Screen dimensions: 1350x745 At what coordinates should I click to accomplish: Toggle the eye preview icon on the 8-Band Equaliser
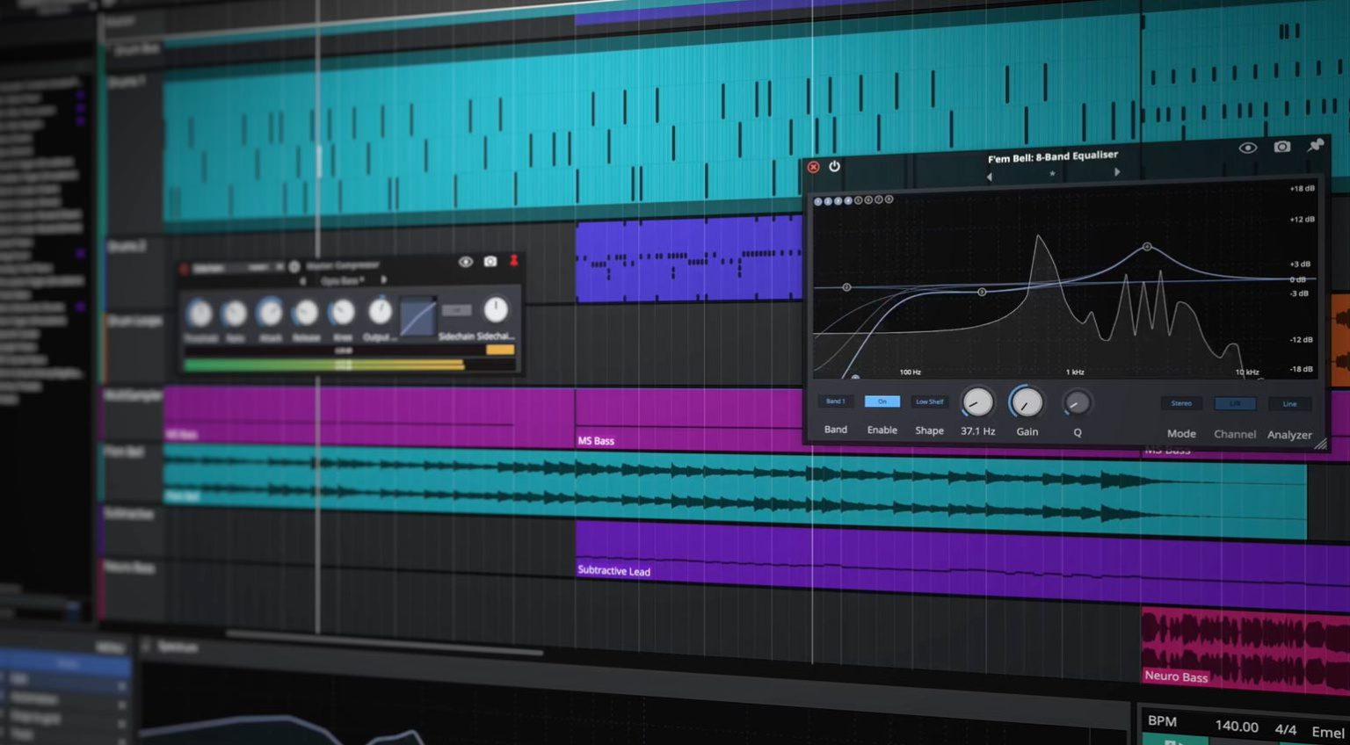click(1247, 148)
